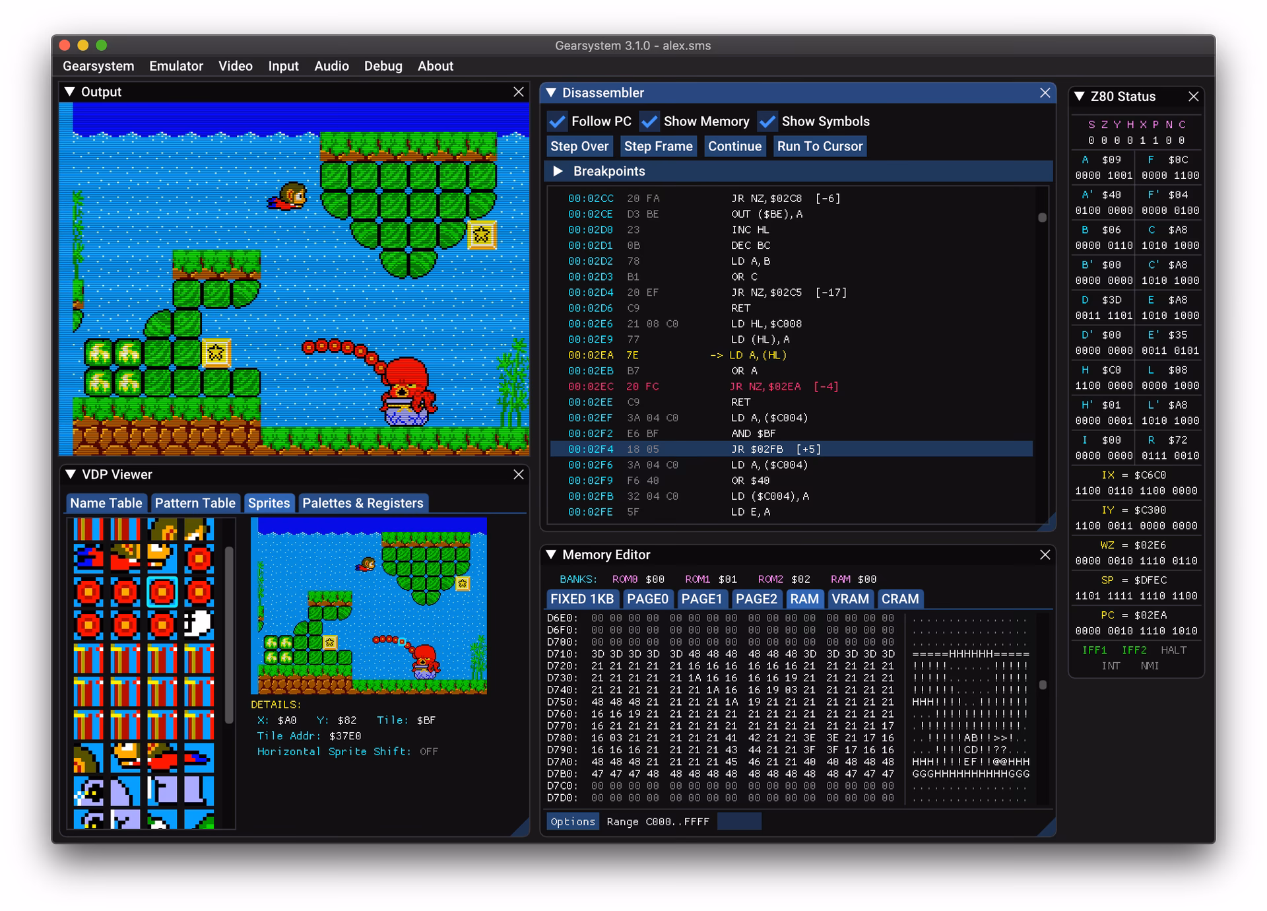This screenshot has height=911, width=1267.
Task: Toggle the Follow PC checkbox
Action: 558,121
